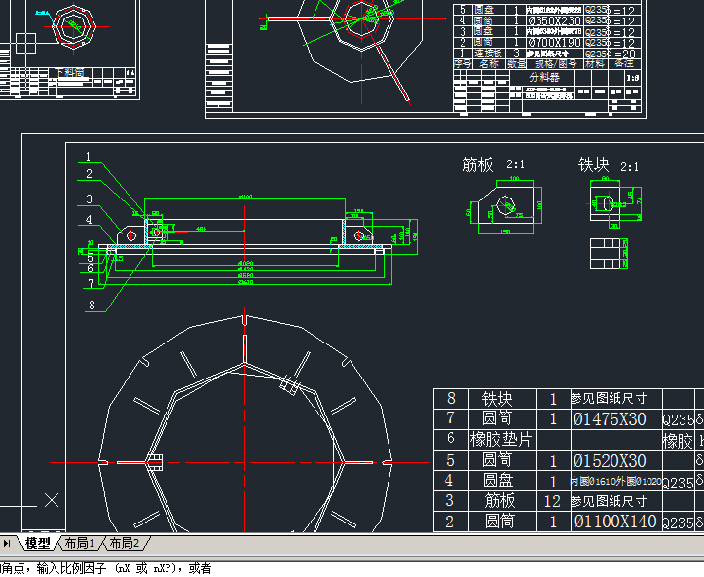This screenshot has height=577, width=704.
Task: Select the 橡胶 material cell in row 6
Action: tap(678, 440)
